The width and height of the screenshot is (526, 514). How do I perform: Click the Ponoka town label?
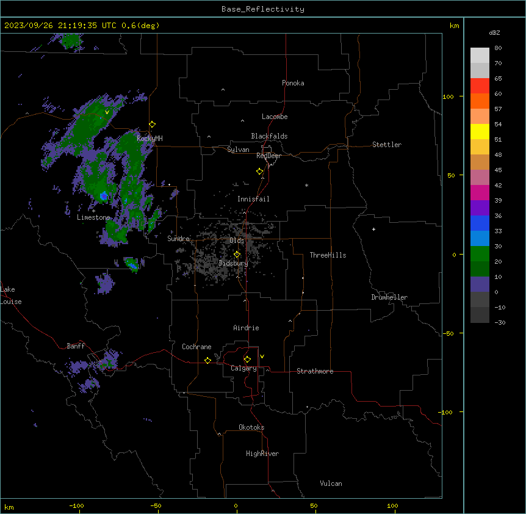pos(293,83)
